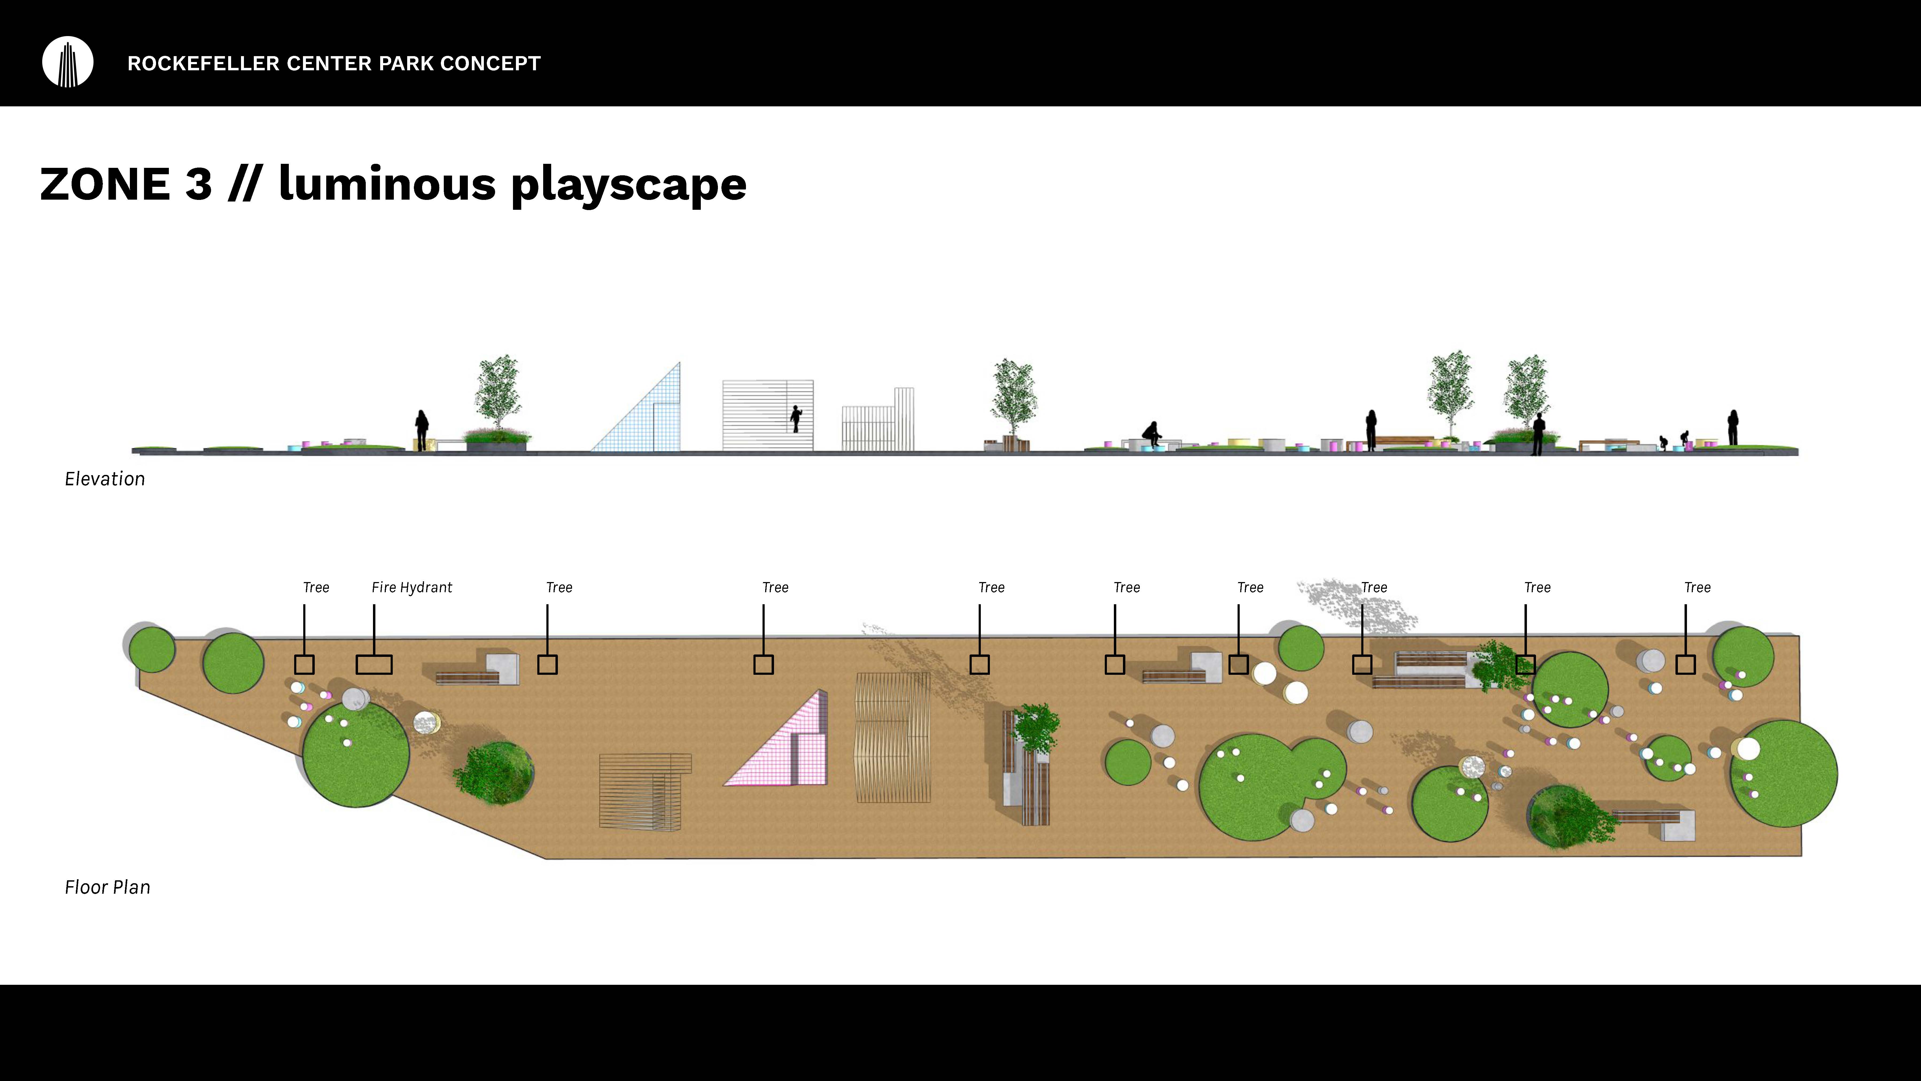Select the 'Elevation' caption
Screen dimensions: 1921x1081
coord(105,479)
